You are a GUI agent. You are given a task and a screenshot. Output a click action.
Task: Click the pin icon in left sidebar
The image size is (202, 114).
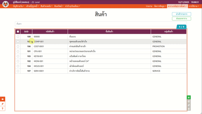click(3, 104)
